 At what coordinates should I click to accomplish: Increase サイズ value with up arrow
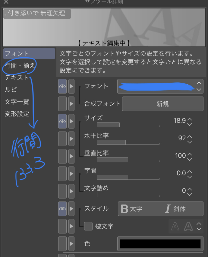(190, 119)
